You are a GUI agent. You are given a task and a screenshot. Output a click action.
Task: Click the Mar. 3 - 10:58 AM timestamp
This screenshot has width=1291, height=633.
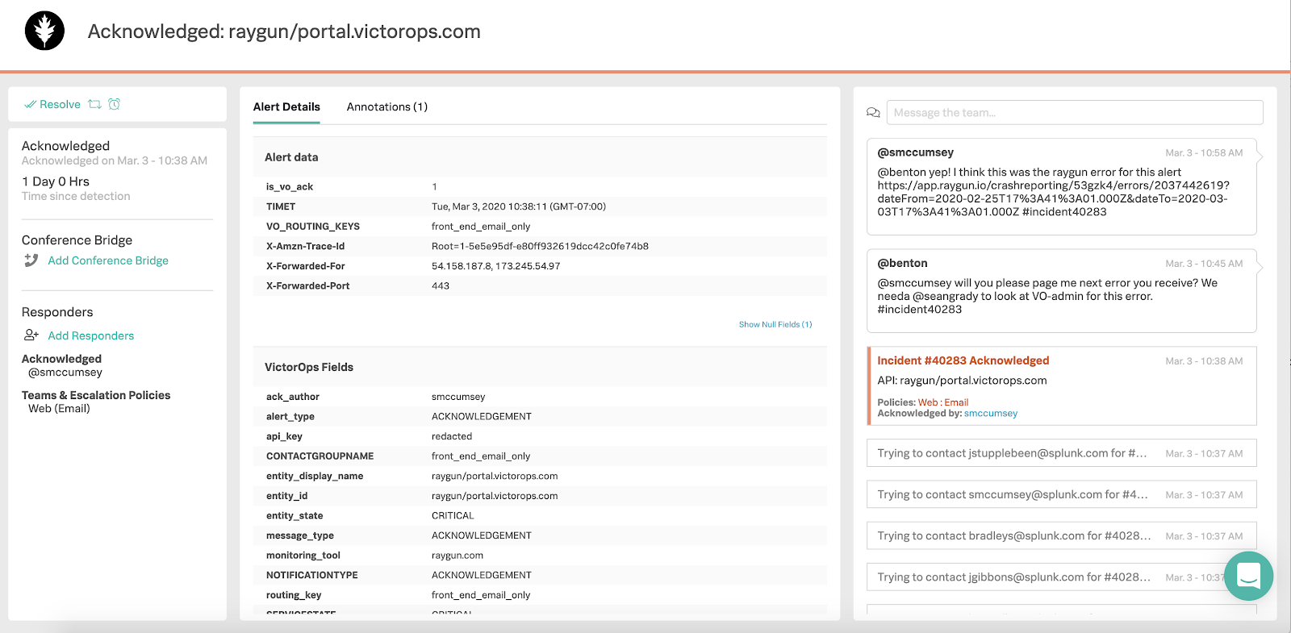1204,152
